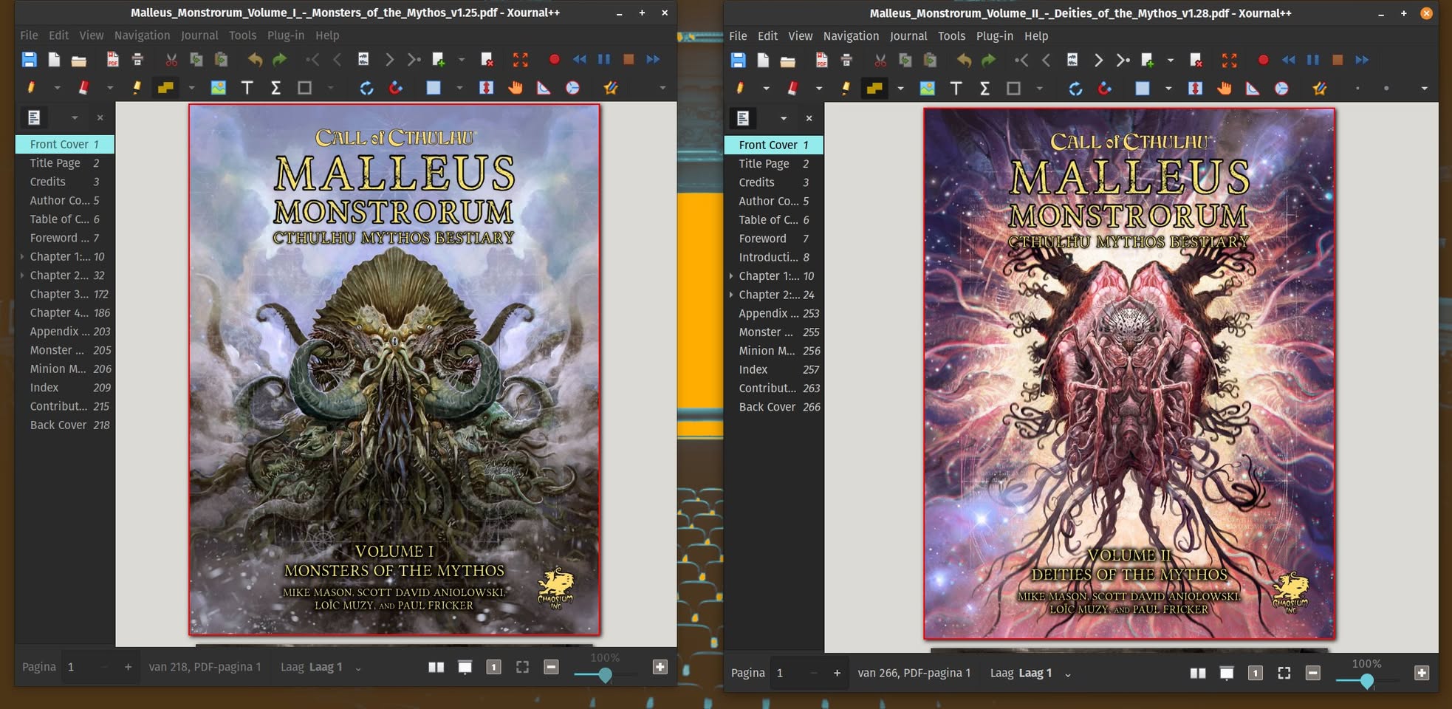Zoom in button in Volume I status bar
Viewport: 1452px width, 709px height.
click(660, 667)
